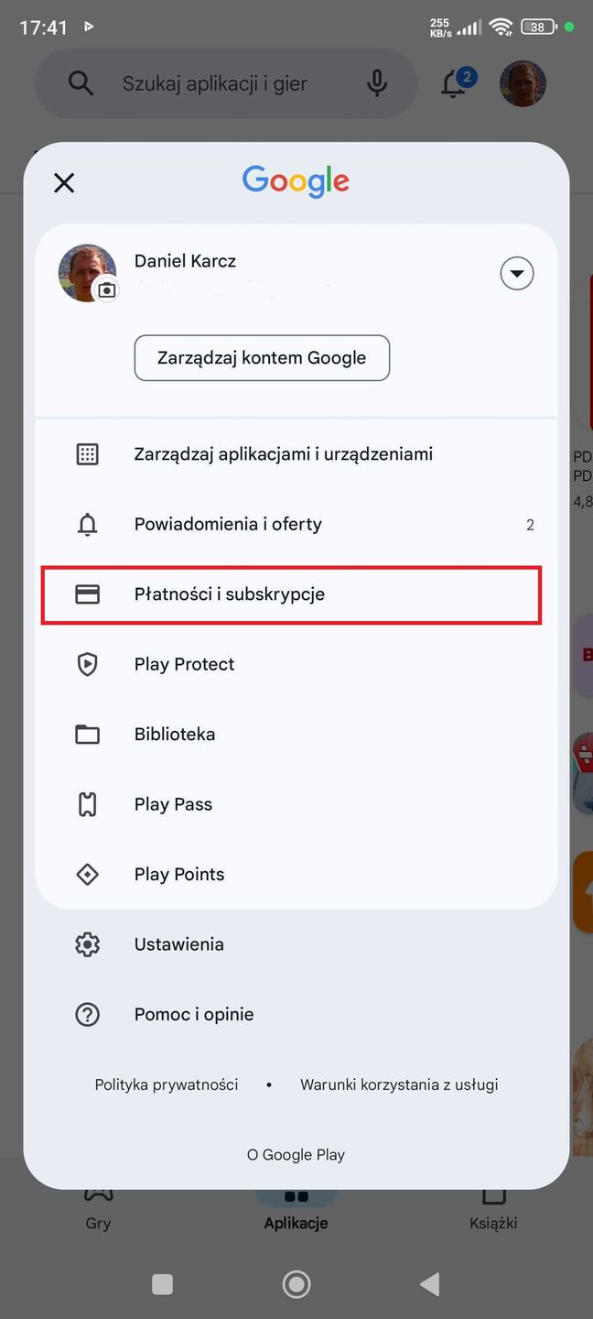Screen dimensions: 593x1319
Task: Open Zarządzaj aplikacjami i urządzeniami
Action: point(283,454)
